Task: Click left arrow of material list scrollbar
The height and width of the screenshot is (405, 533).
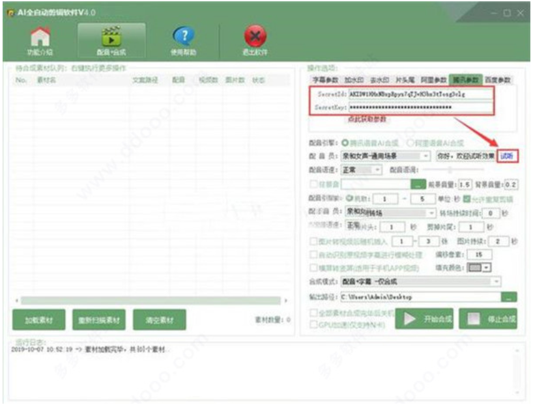Action: (x=17, y=300)
